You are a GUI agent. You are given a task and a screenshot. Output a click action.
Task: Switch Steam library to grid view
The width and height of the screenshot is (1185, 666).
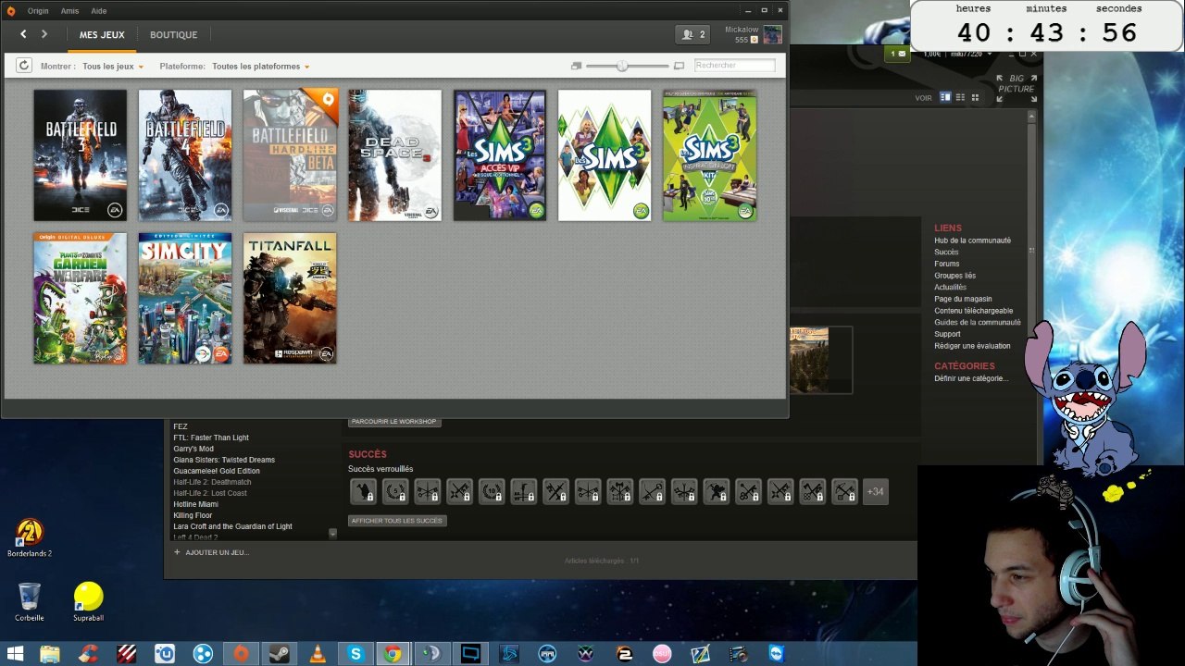[975, 97]
